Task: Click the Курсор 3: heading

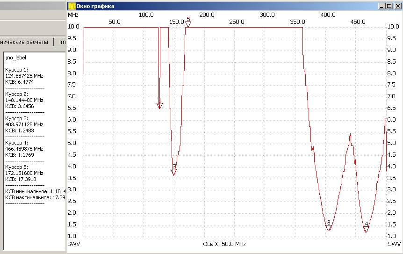Action: point(17,118)
